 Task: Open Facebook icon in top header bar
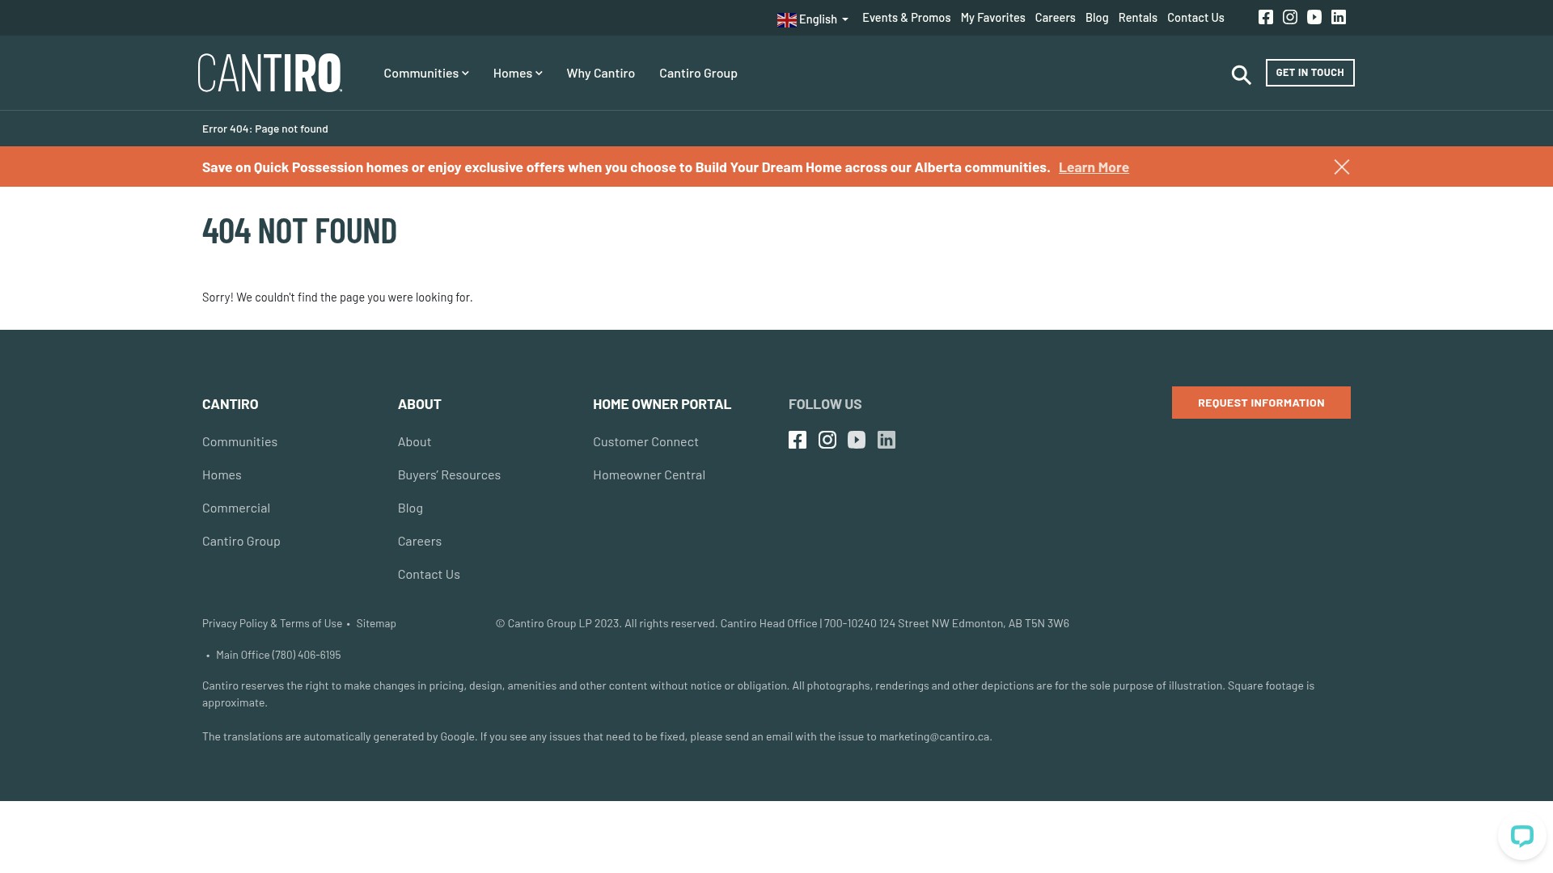[1266, 17]
